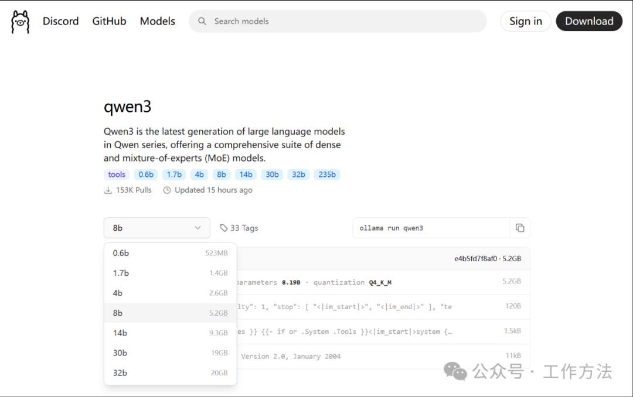Select the 0.6b tag chip
This screenshot has height=397, width=633.
tap(146, 174)
